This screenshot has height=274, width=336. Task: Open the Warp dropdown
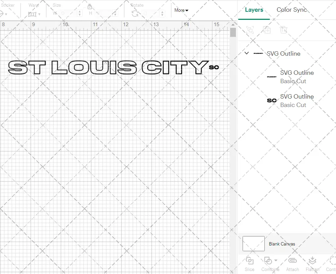click(34, 14)
